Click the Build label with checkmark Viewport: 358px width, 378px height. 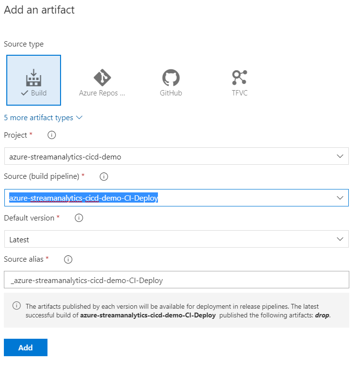click(x=34, y=93)
